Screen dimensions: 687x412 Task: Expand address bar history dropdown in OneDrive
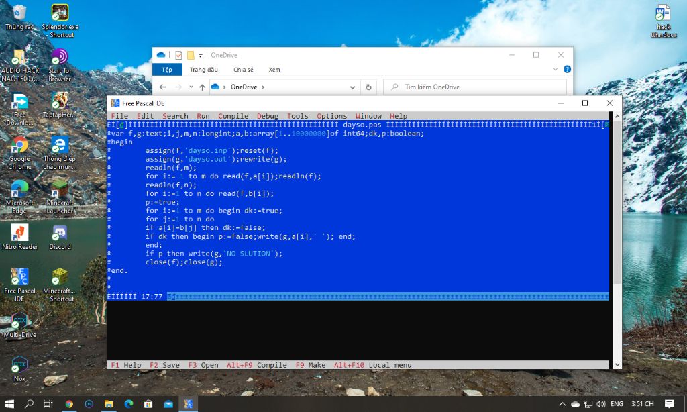point(352,87)
